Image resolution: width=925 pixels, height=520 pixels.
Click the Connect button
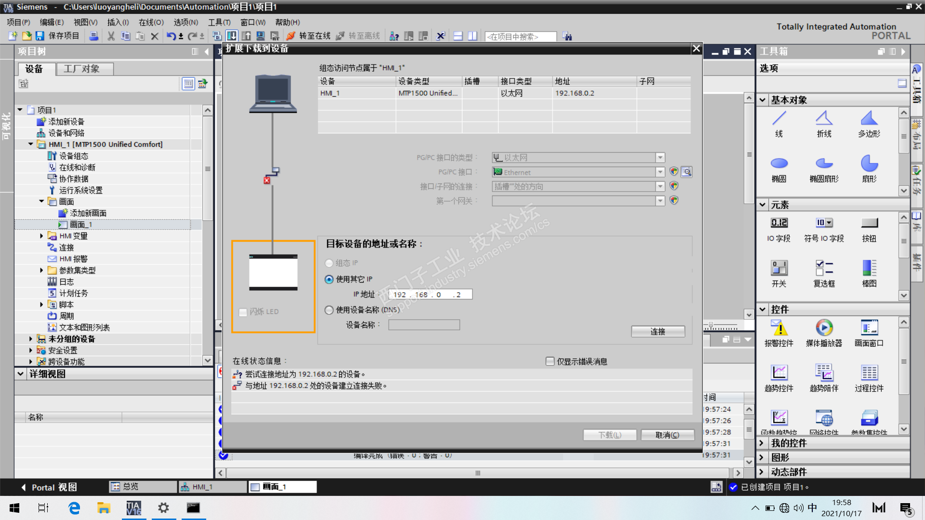coord(658,331)
